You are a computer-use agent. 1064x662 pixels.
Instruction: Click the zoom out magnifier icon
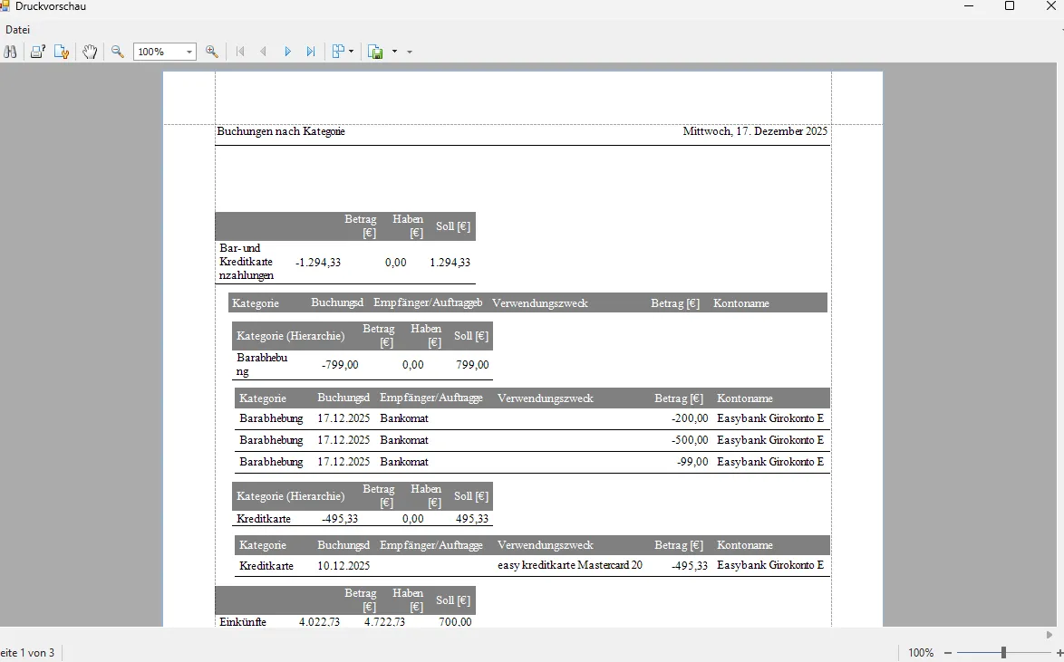[x=118, y=52]
